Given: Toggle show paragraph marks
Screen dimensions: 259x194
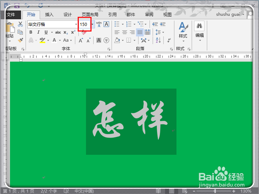Looking at the screenshot, I should [169, 40].
